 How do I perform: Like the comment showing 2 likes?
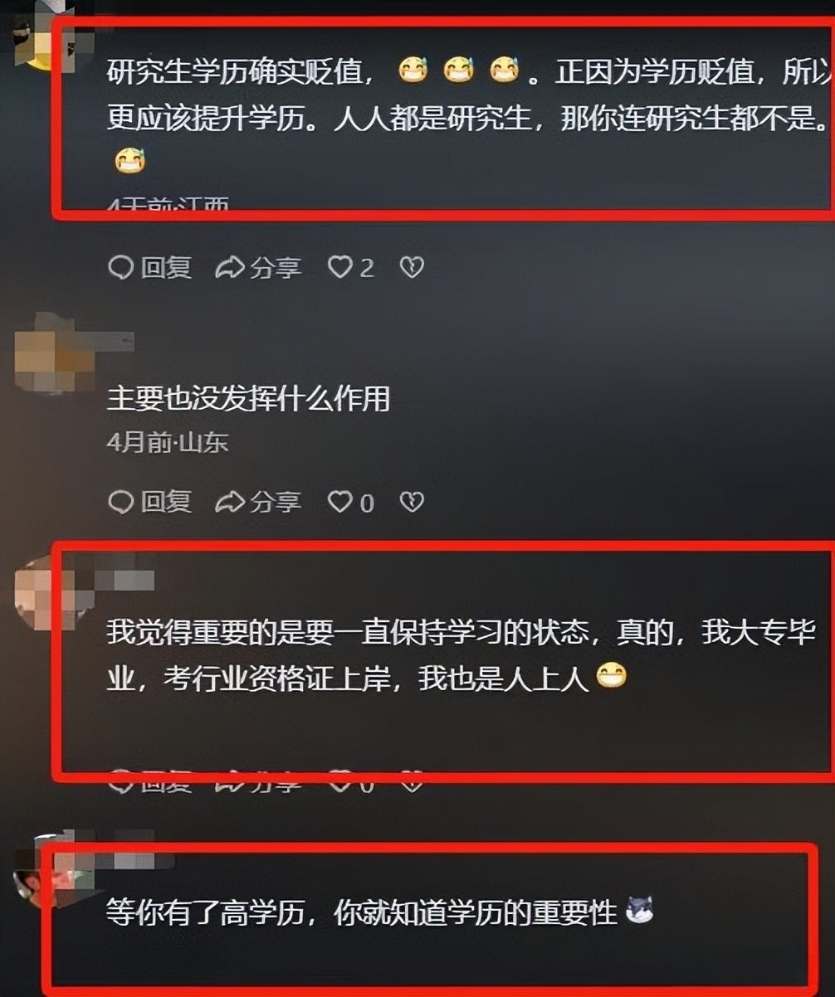click(351, 267)
